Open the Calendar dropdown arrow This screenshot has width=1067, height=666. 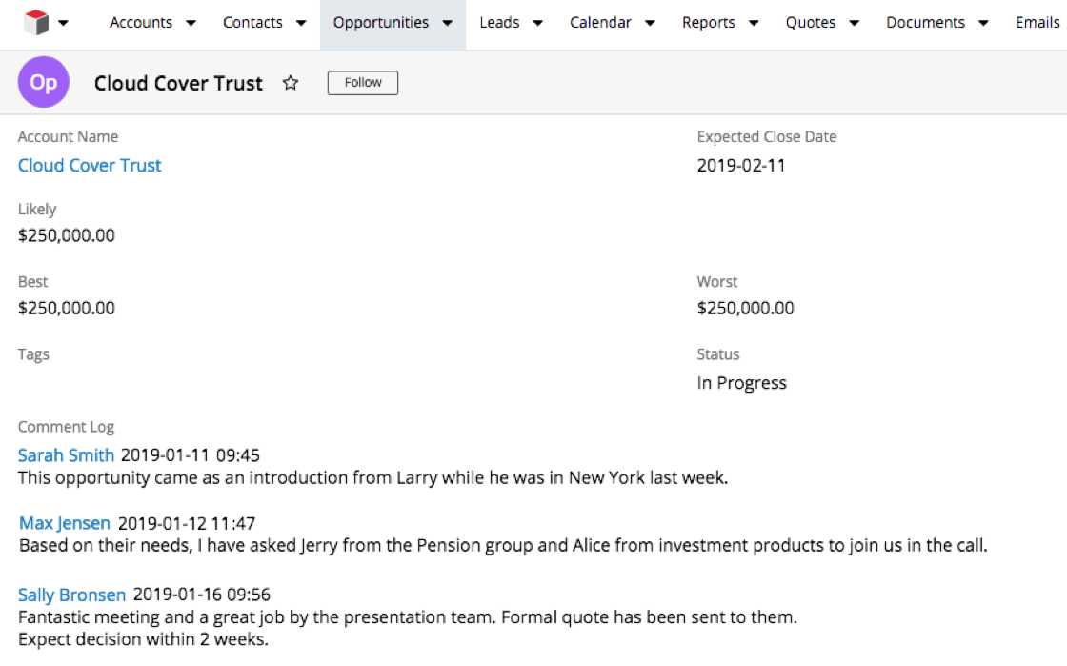pyautogui.click(x=650, y=24)
